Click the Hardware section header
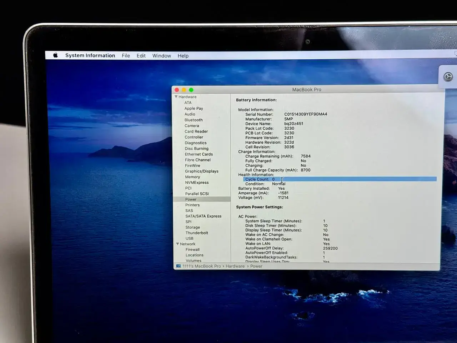 [x=187, y=97]
